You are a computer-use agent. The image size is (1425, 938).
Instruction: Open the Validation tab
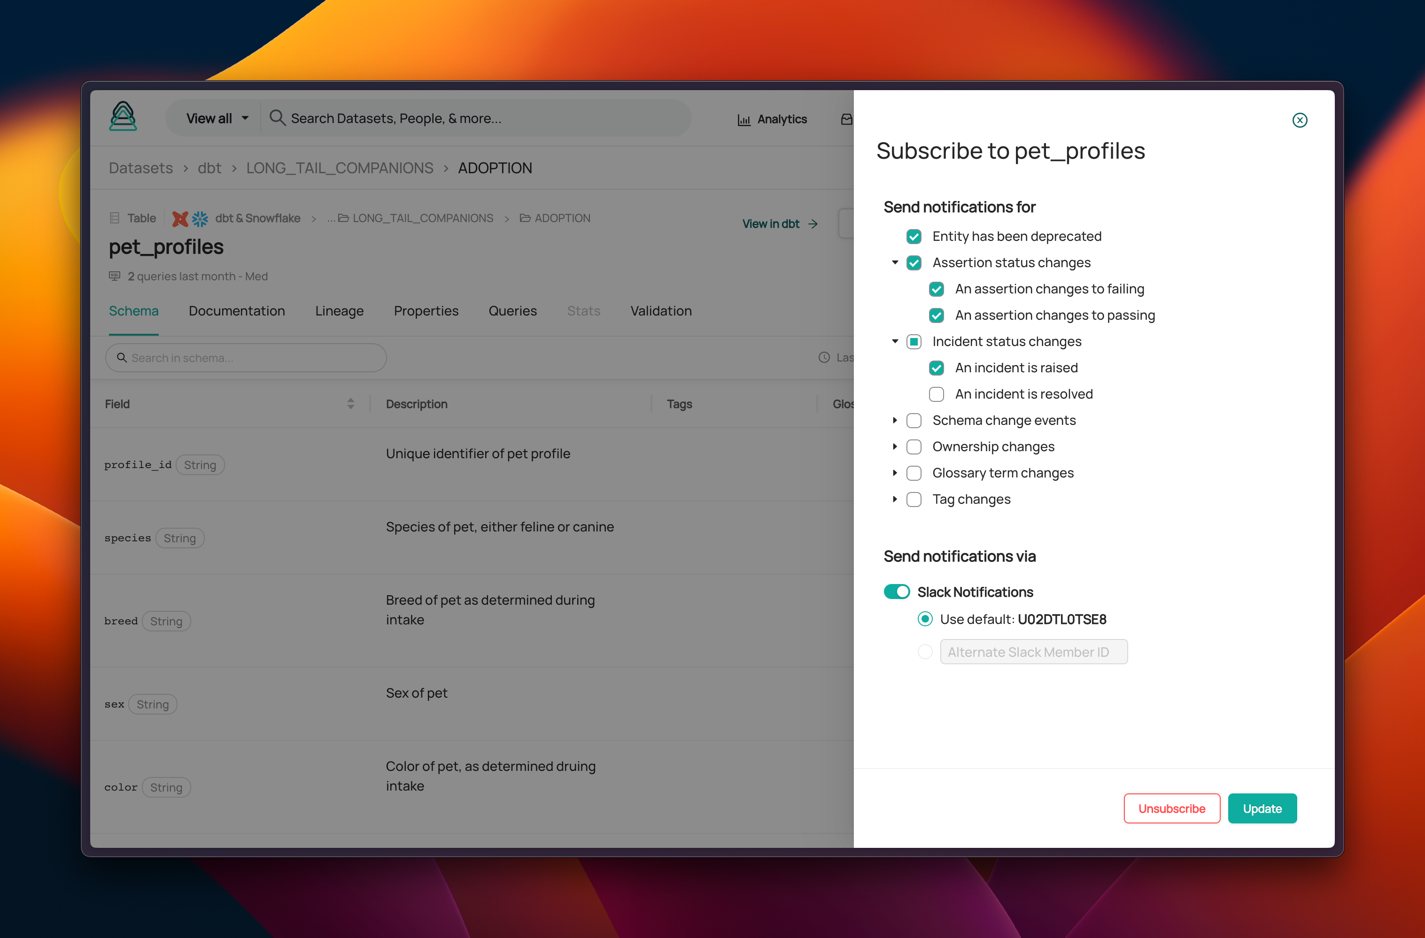click(x=660, y=311)
